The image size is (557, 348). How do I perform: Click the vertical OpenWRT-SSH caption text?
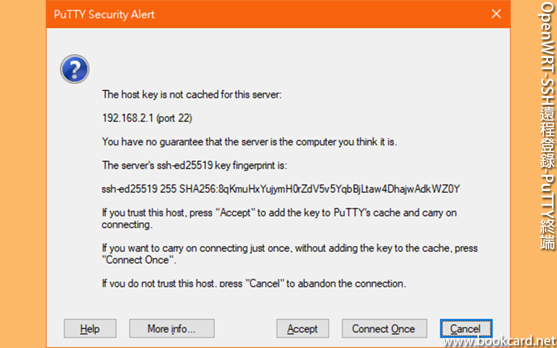pyautogui.click(x=547, y=126)
